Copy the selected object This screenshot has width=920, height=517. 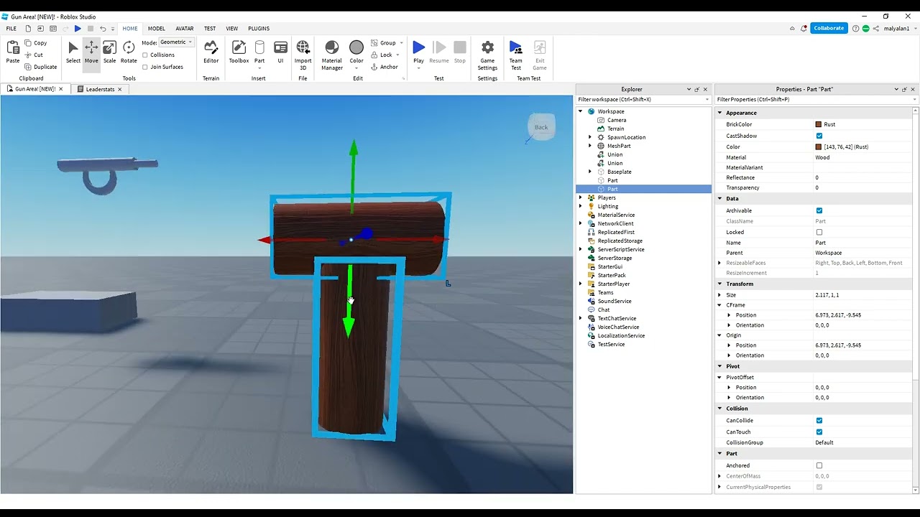(x=35, y=43)
